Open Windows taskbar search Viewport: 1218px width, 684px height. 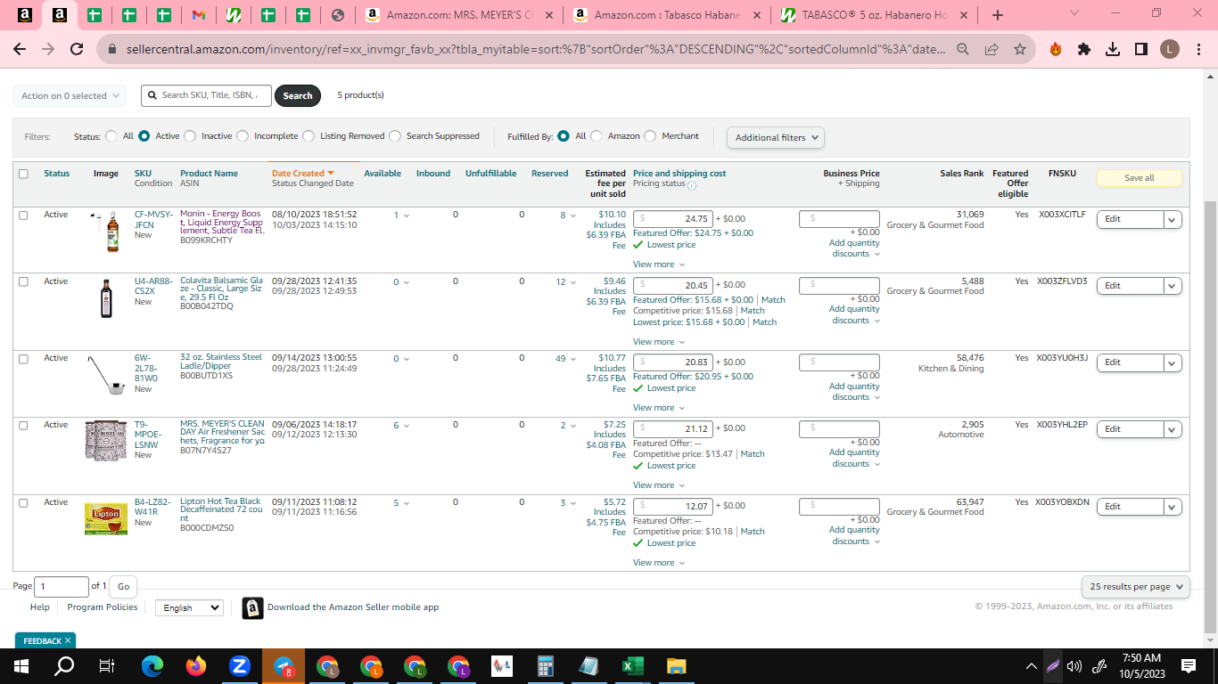coord(64,665)
